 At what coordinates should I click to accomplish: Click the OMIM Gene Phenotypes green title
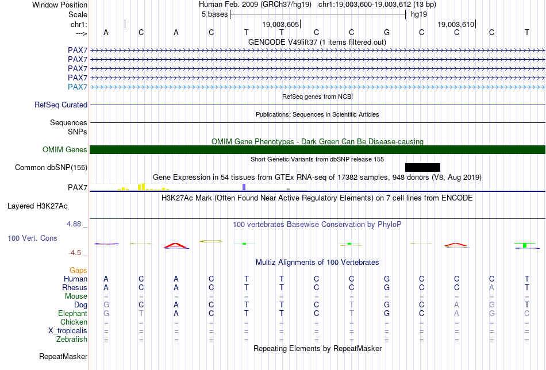pos(317,142)
